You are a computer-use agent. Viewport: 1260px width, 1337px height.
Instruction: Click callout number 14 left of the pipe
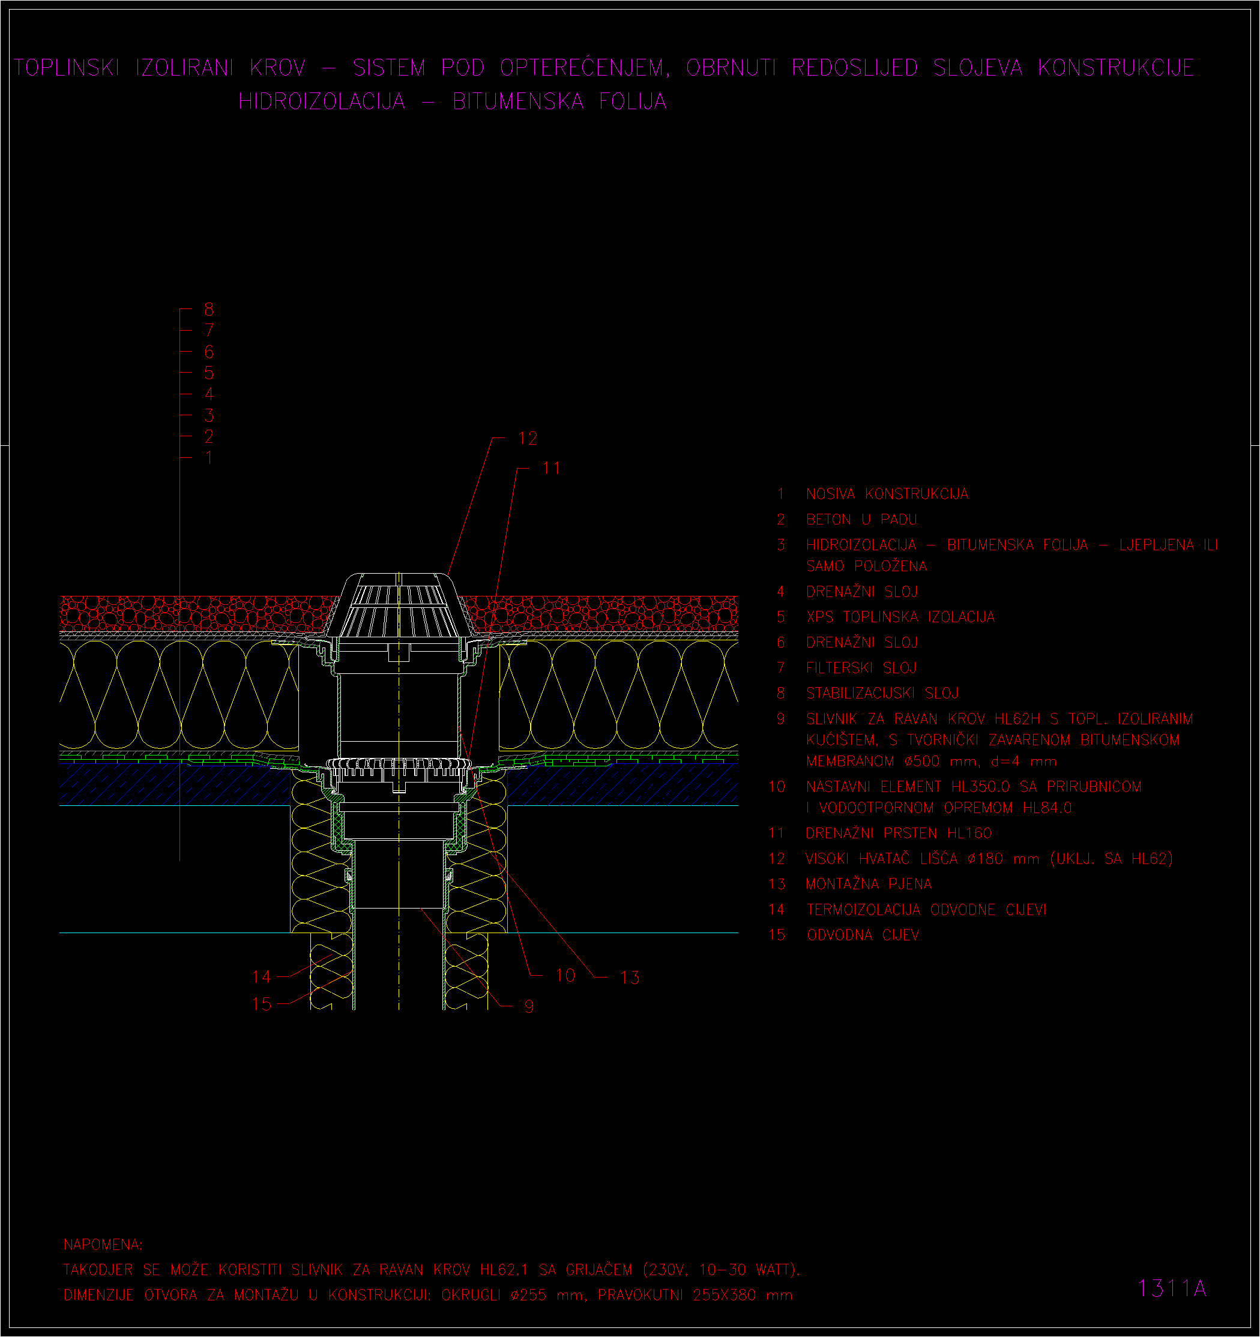pos(261,976)
